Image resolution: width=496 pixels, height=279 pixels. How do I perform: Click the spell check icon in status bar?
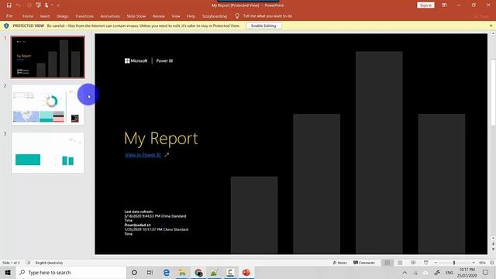(x=28, y=263)
